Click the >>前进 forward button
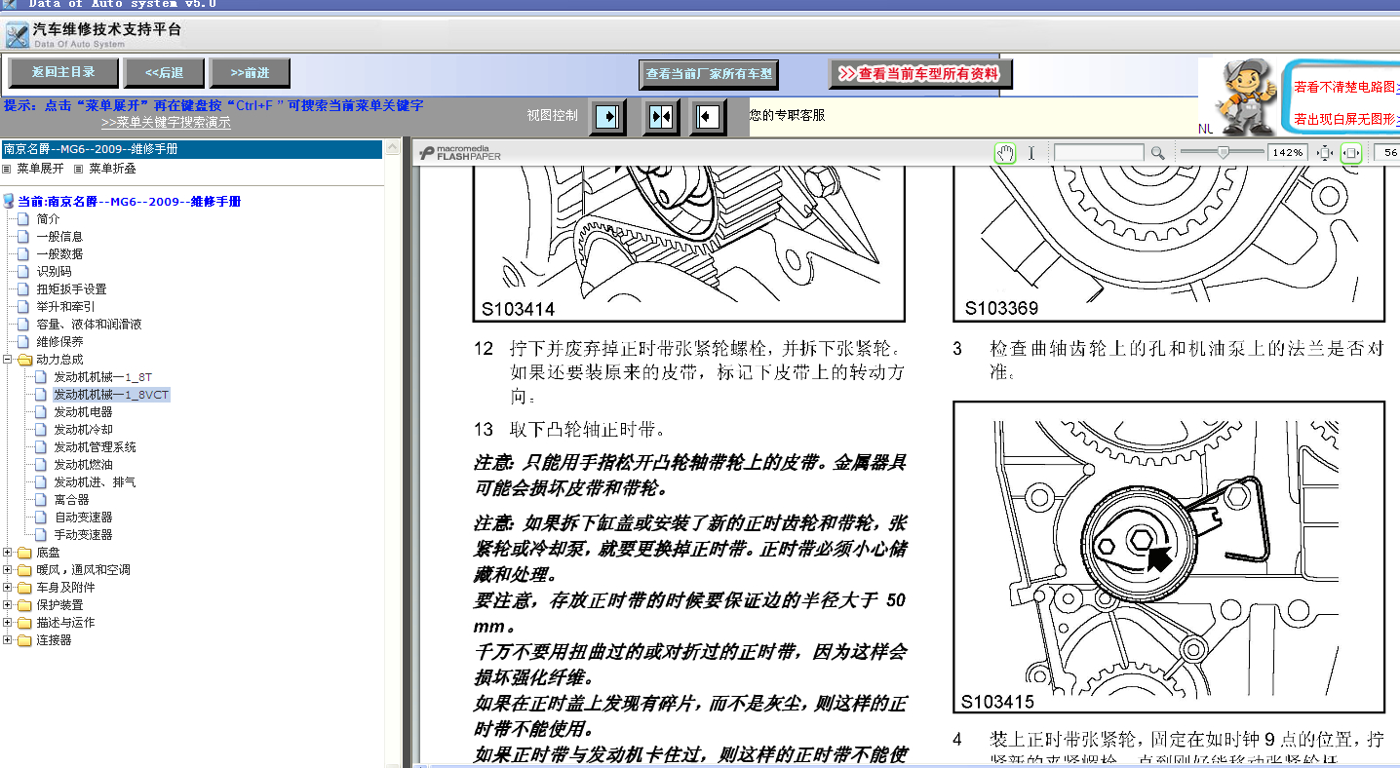1400x768 pixels. [x=250, y=72]
